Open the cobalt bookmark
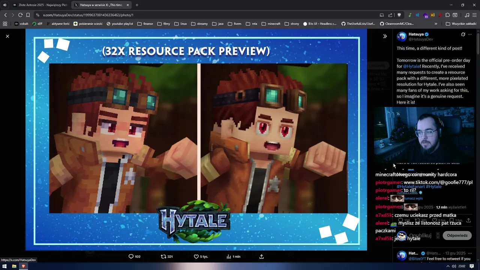This screenshot has height=270, width=480. 21,24
